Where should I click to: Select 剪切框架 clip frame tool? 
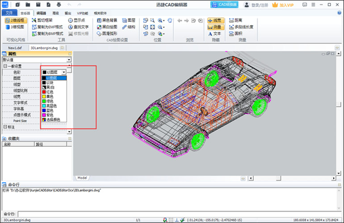pyautogui.click(x=42, y=21)
